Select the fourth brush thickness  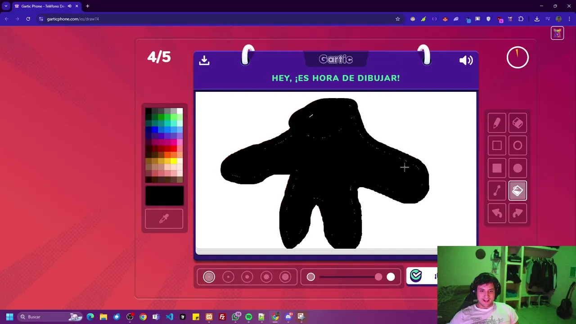266,277
